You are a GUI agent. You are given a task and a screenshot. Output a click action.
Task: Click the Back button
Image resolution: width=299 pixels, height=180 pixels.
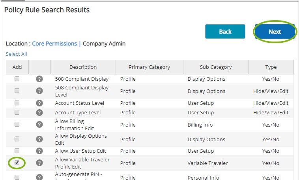coord(225,32)
